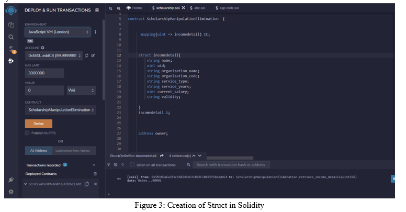This screenshot has height=212, width=406.
Task: Go to previous reference with up chevron
Action: pyautogui.click(x=194, y=156)
